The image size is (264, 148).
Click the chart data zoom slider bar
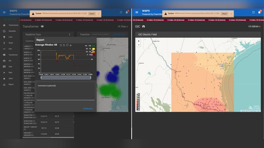coord(66,77)
